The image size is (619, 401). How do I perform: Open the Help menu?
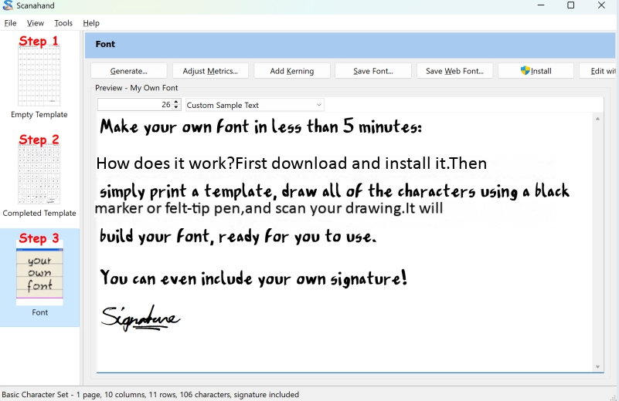coord(91,23)
